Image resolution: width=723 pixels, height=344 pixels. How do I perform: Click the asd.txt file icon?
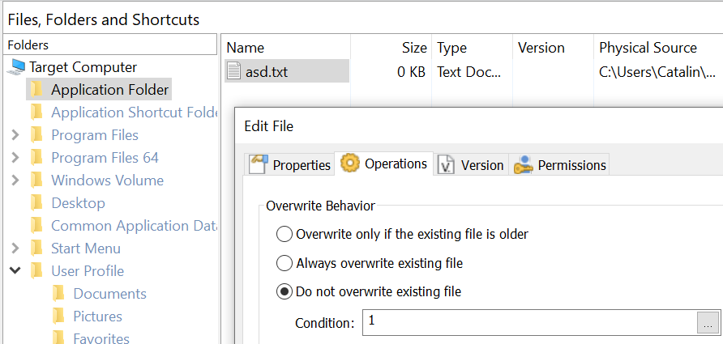coord(233,72)
